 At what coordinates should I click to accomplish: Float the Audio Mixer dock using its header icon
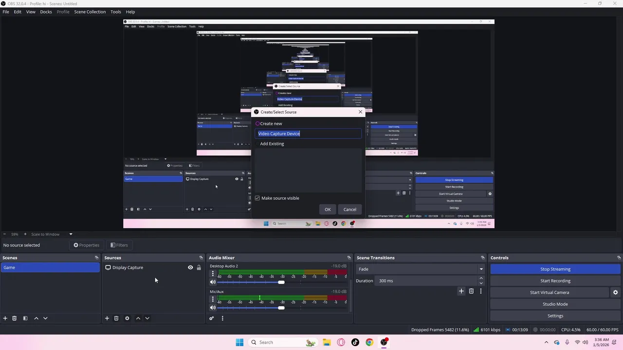(x=348, y=258)
